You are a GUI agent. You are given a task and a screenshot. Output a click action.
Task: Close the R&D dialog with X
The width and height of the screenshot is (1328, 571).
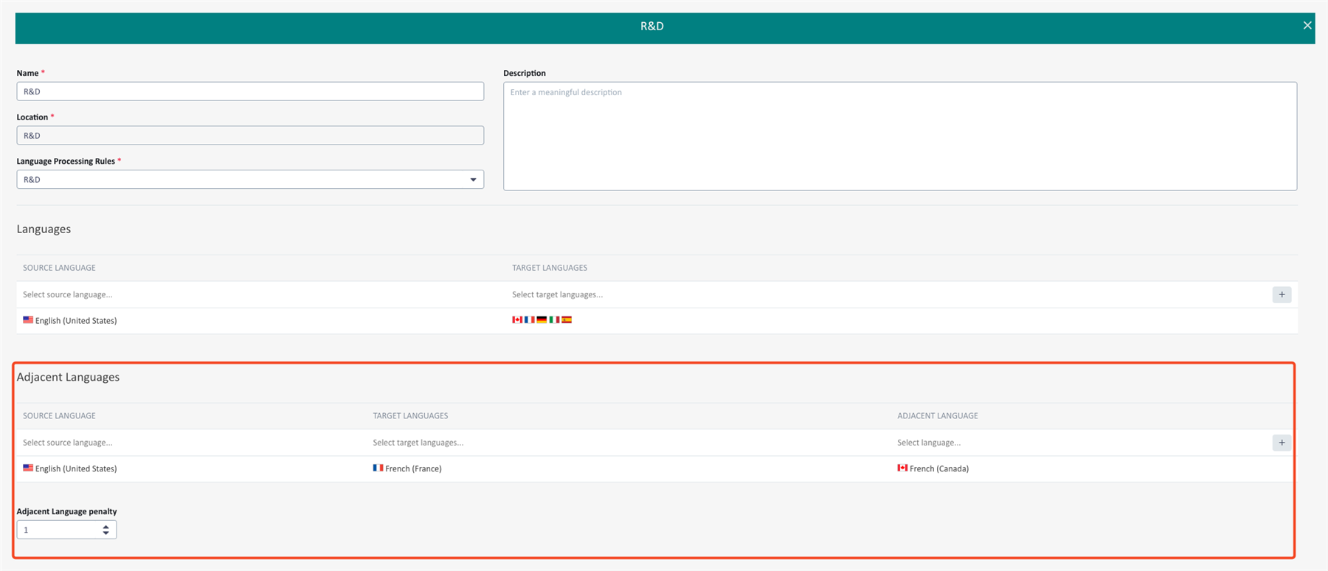coord(1307,26)
